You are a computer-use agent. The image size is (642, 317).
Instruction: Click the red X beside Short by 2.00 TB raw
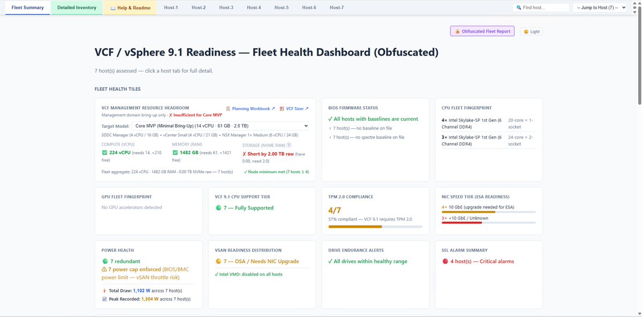coord(244,153)
